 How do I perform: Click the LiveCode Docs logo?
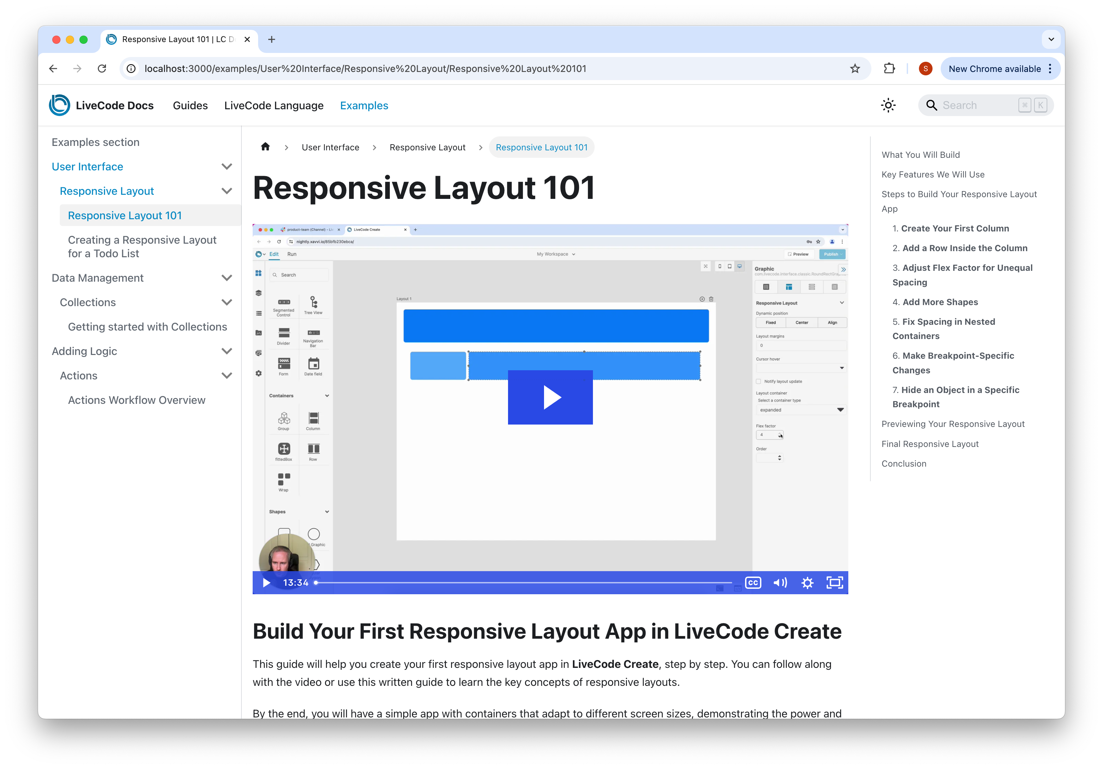click(x=59, y=105)
